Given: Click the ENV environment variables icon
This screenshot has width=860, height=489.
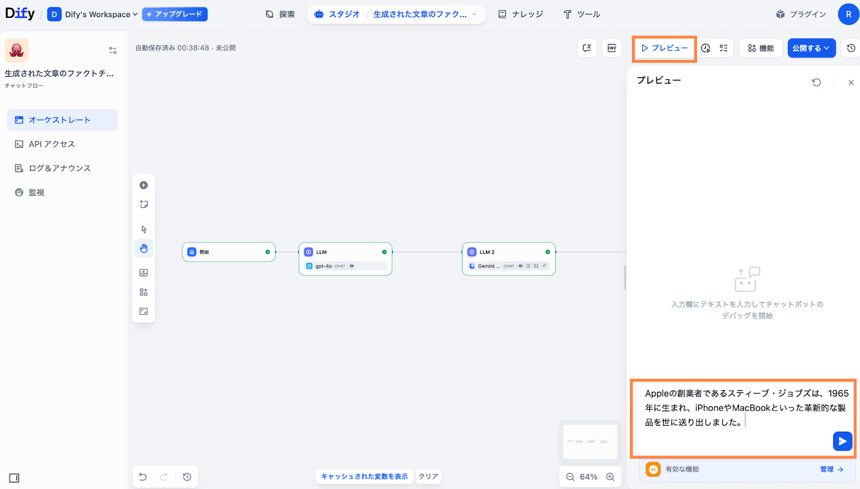Looking at the screenshot, I should pyautogui.click(x=612, y=48).
